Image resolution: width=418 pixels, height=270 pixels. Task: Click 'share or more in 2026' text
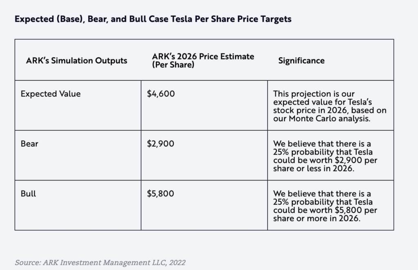[x=317, y=219]
